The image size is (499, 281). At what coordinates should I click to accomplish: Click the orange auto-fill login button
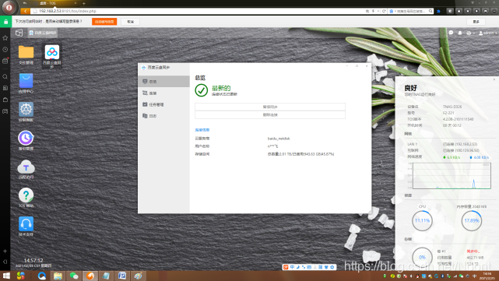(x=104, y=22)
